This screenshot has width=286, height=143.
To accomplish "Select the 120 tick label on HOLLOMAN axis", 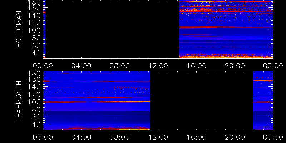I will [x=34, y=23].
